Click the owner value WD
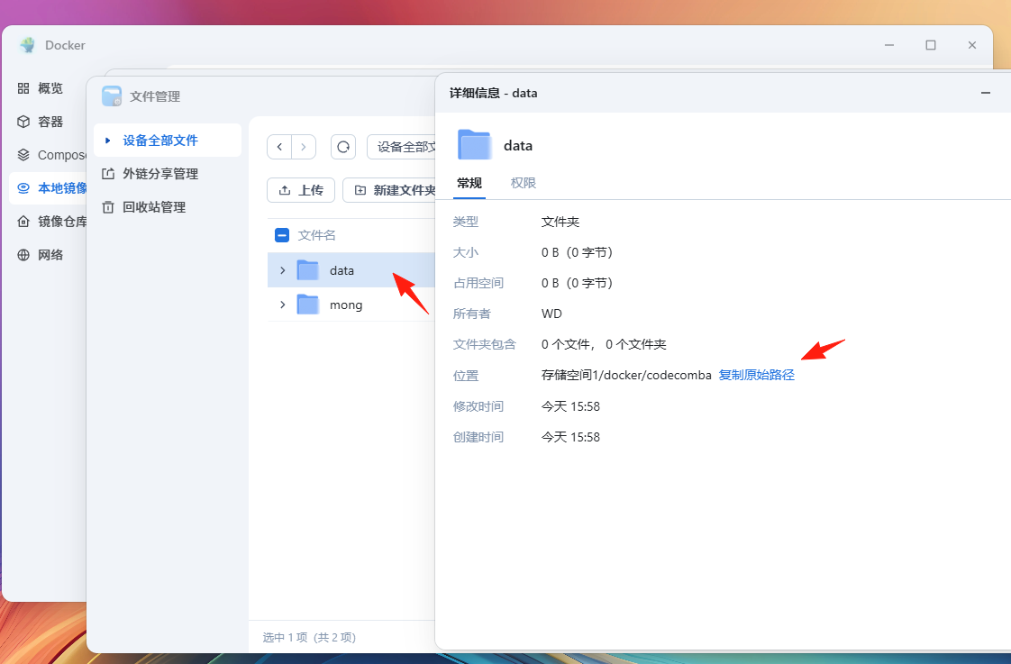 (551, 314)
